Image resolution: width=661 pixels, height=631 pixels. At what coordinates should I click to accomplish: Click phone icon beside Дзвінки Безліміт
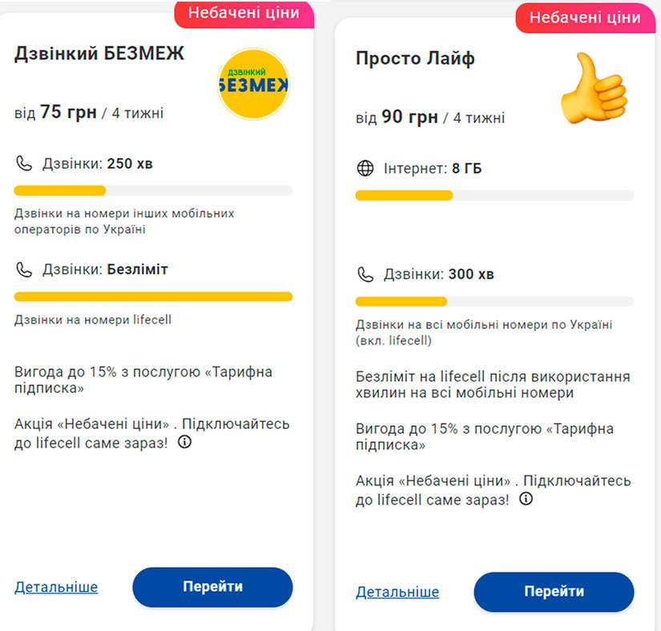coord(24,270)
